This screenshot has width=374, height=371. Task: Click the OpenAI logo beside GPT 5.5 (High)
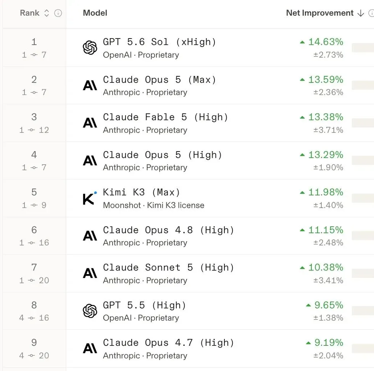[90, 311]
